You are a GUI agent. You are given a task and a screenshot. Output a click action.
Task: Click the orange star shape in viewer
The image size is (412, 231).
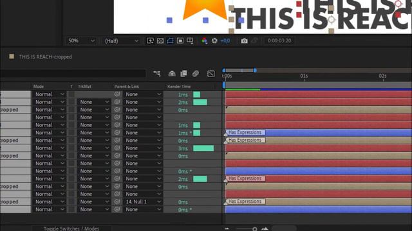coord(205,10)
